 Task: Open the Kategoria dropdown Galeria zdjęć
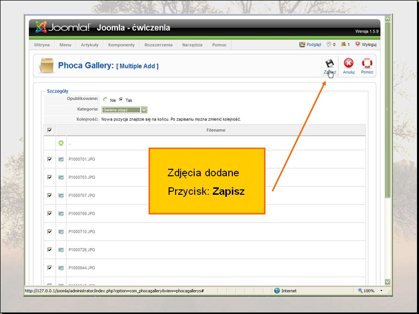click(124, 110)
